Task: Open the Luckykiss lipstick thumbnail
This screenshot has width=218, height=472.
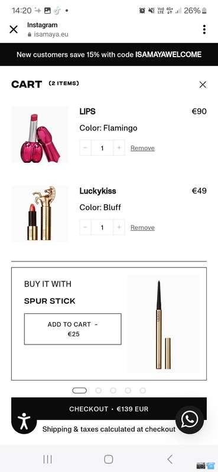Action: click(x=40, y=214)
